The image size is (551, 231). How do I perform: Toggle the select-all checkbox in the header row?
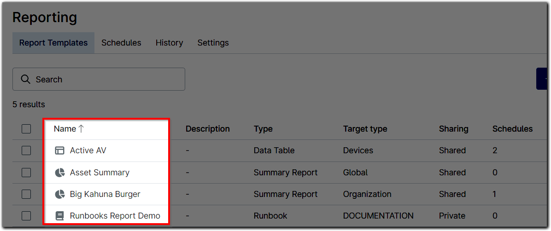click(x=26, y=129)
